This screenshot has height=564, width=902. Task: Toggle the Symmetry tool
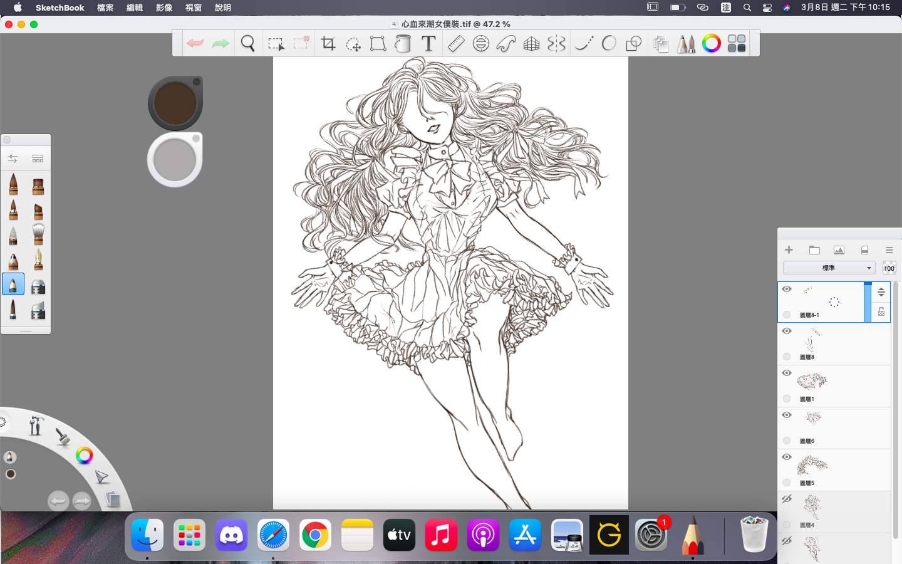click(556, 43)
